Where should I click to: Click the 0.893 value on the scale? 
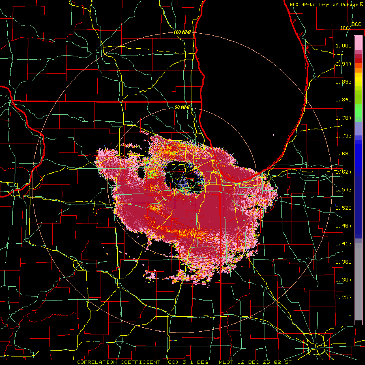(344, 82)
